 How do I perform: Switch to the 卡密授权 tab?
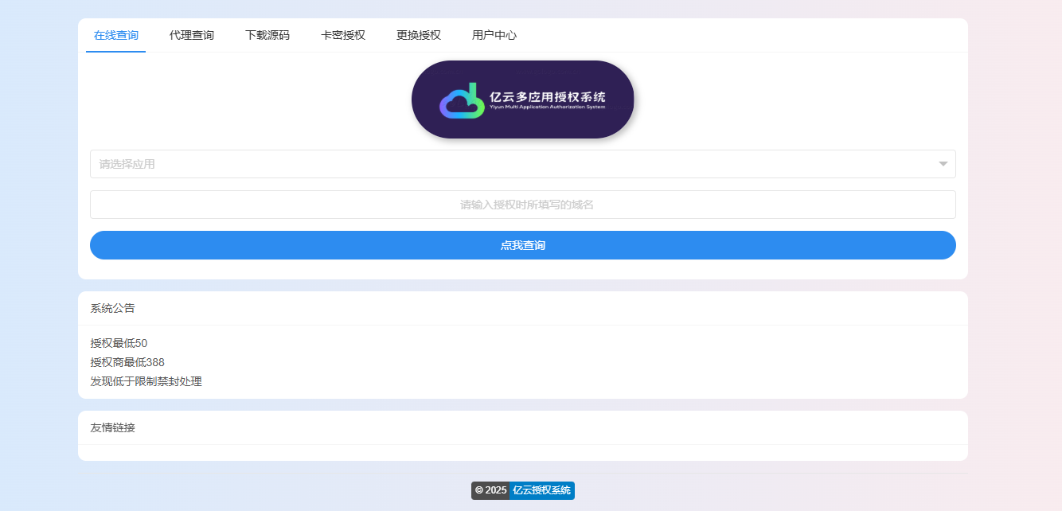[342, 35]
